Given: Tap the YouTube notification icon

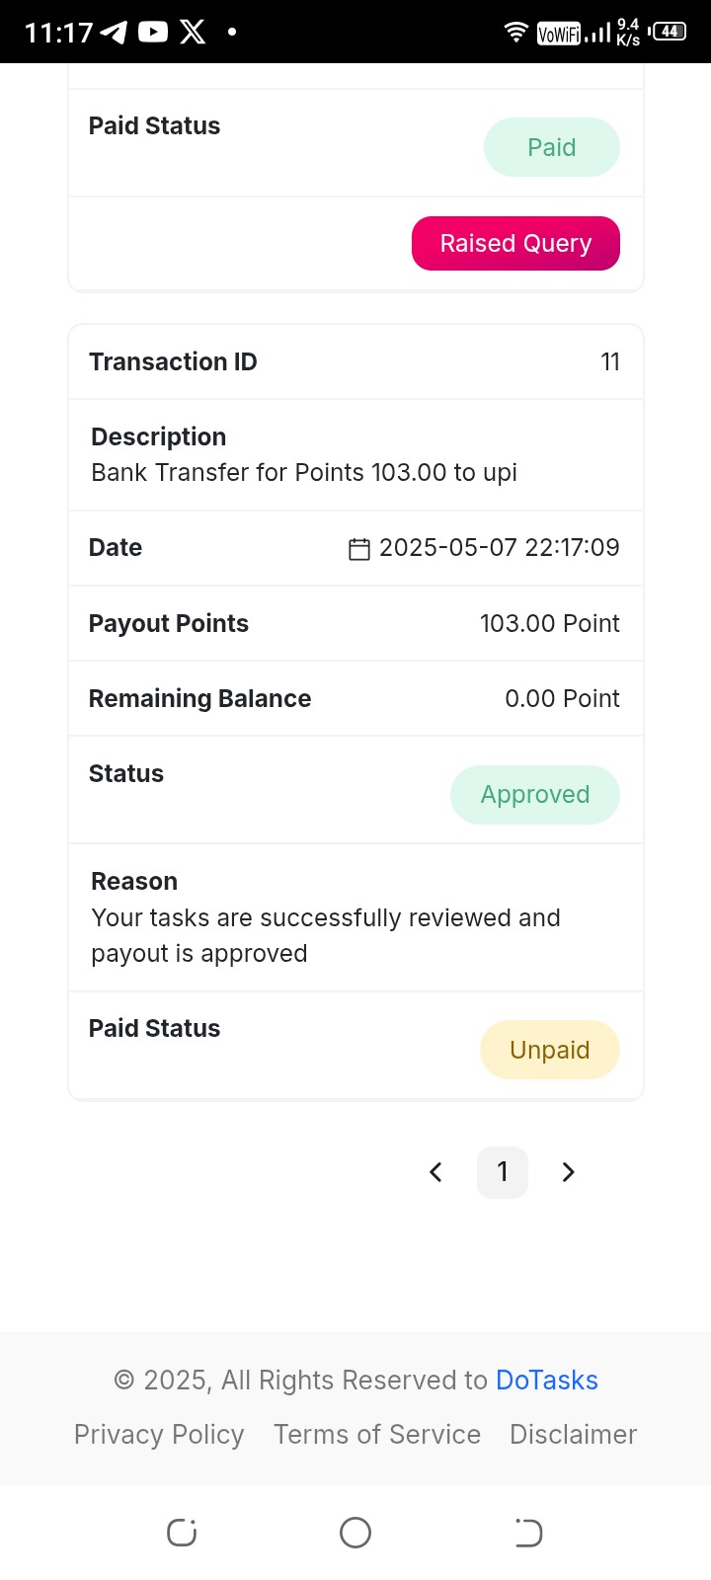Looking at the screenshot, I should (x=153, y=33).
